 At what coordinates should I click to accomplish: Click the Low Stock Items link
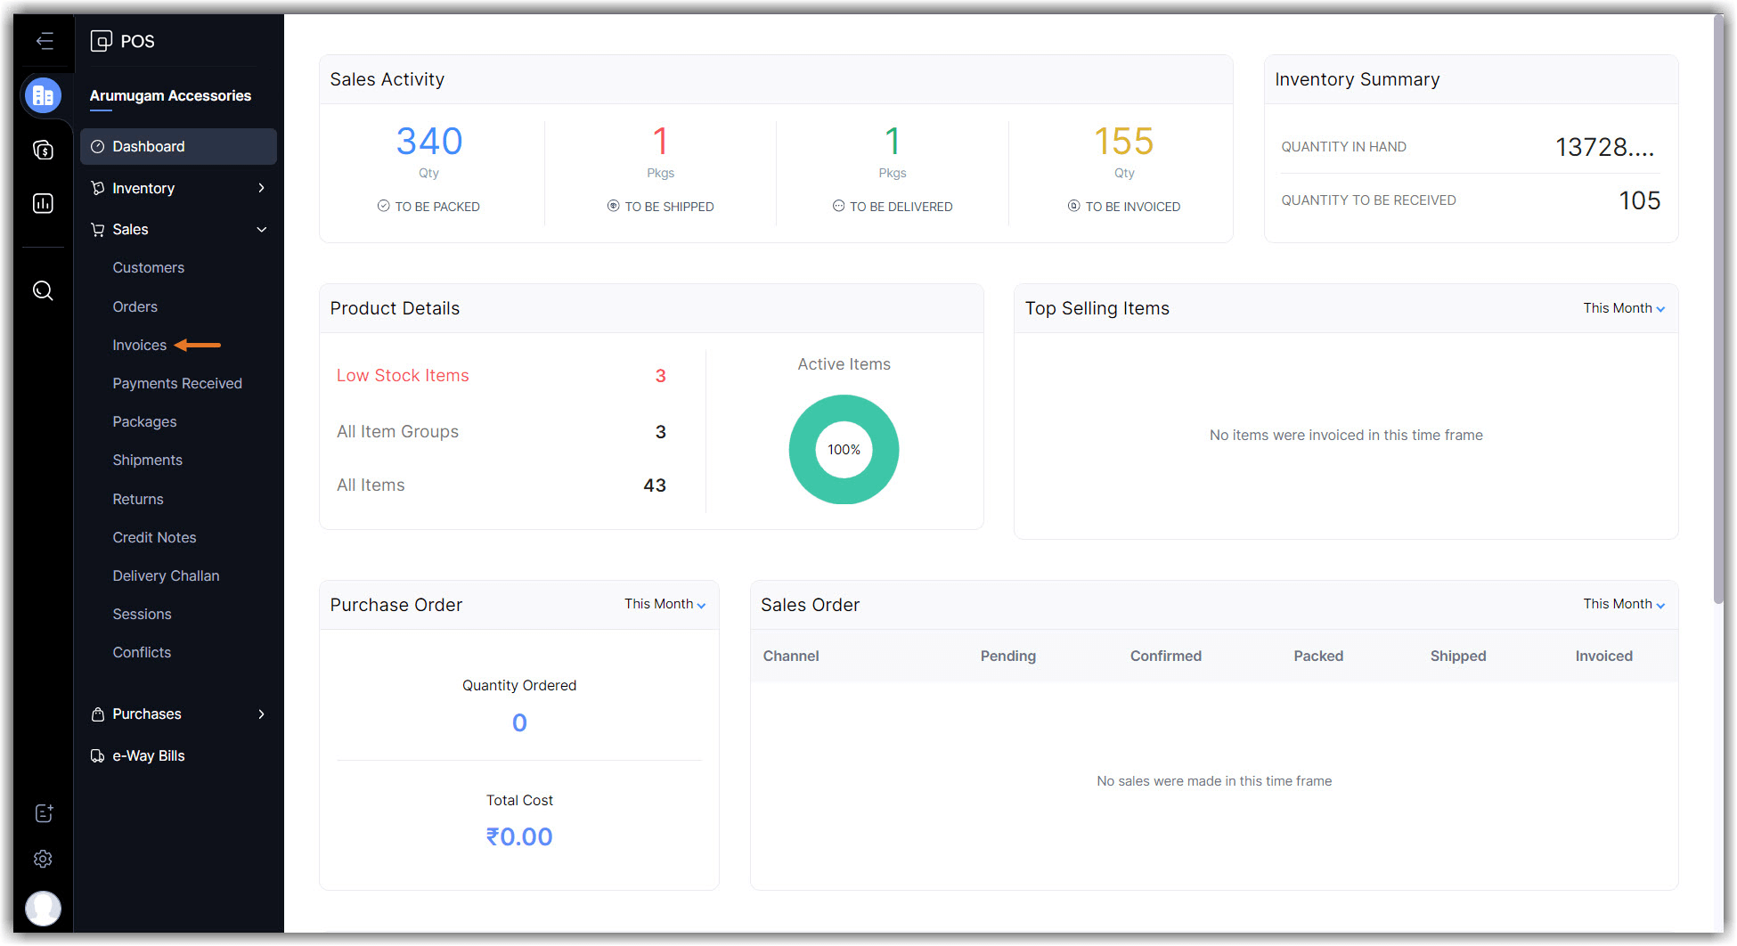click(403, 376)
